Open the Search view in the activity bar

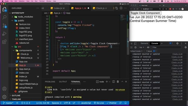point(4,17)
